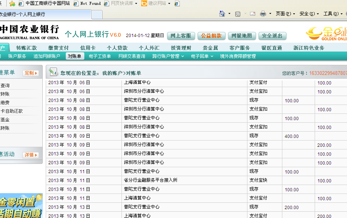The height and width of the screenshot is (218, 347).
Task: Switch to the 转账汇款 tab
Action: coord(27,48)
